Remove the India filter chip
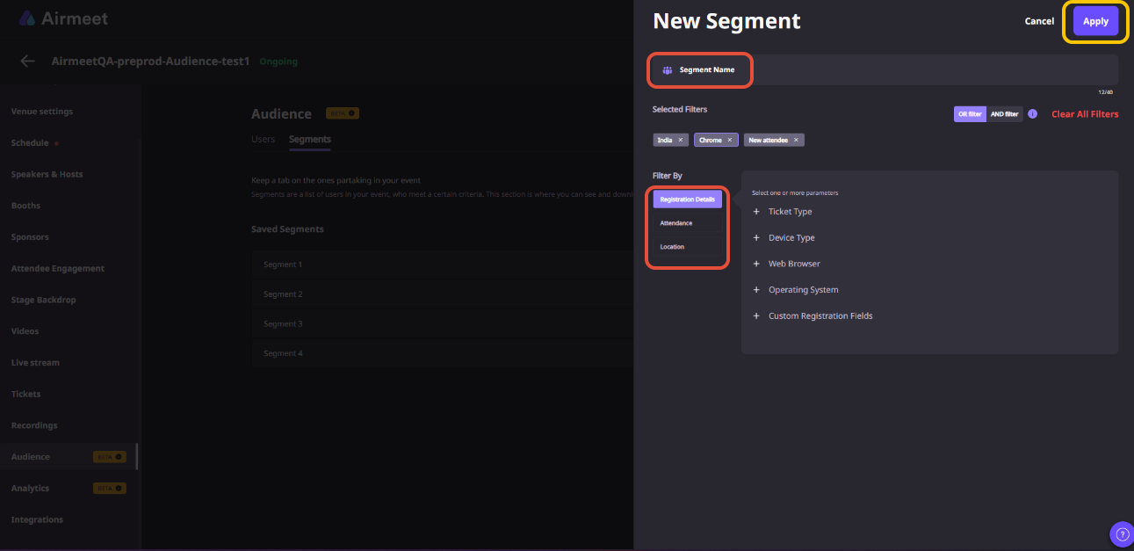 (x=680, y=140)
